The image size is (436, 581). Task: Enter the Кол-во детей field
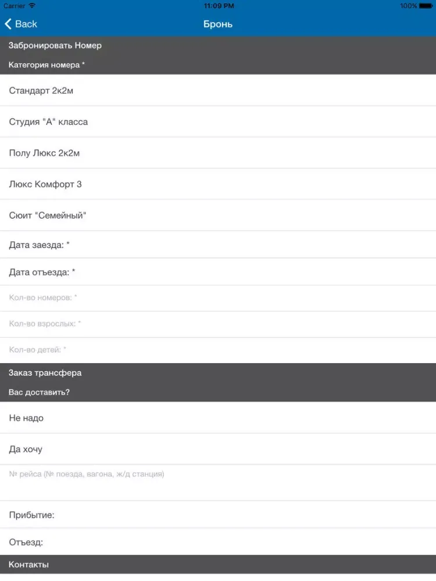point(218,350)
